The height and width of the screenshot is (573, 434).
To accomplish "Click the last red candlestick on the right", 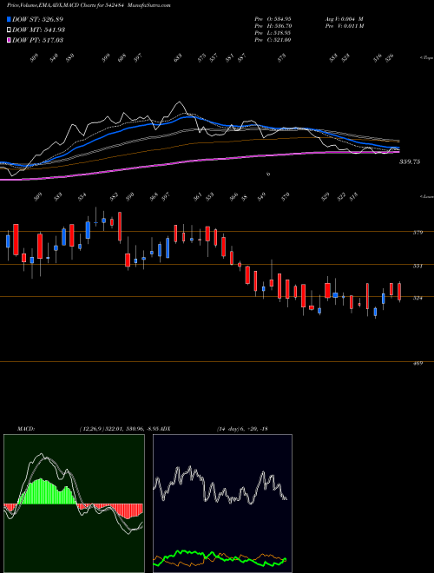I will pyautogui.click(x=399, y=292).
